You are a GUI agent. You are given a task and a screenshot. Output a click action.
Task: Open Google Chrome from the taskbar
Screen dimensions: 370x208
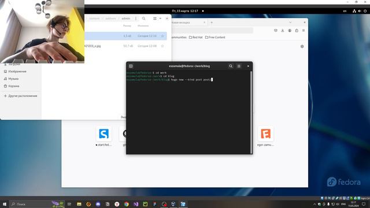click(127, 204)
